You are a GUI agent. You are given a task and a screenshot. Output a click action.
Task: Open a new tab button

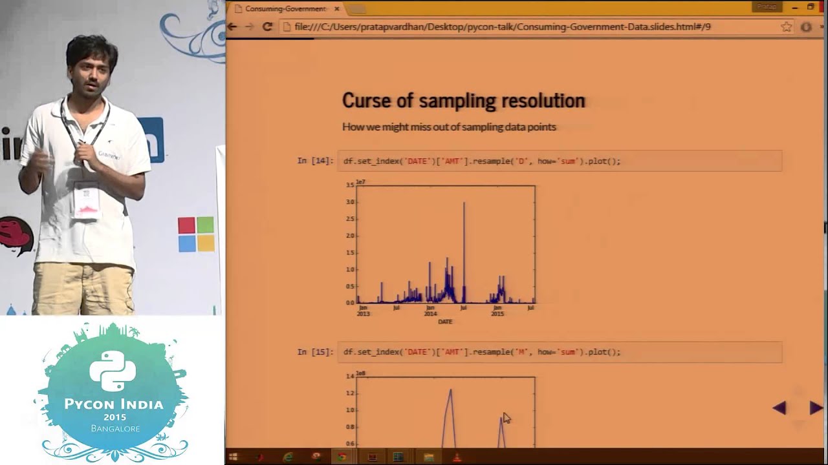coord(358,9)
